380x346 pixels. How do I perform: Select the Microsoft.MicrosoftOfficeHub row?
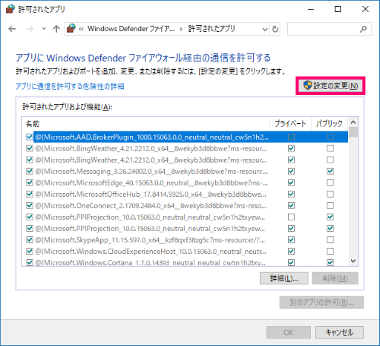click(x=185, y=194)
